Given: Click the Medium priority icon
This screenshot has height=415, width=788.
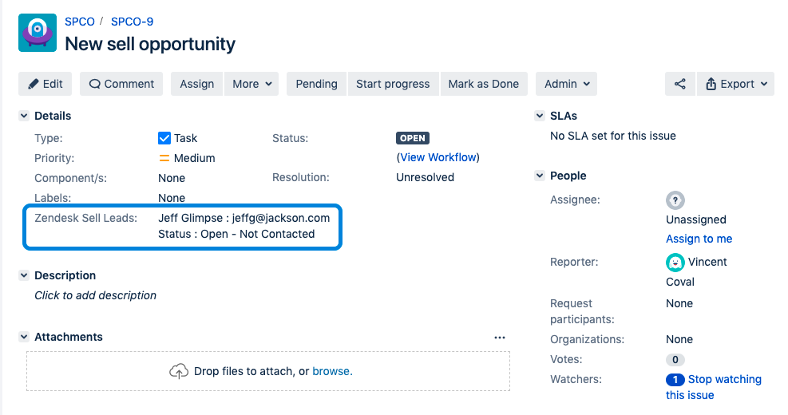Looking at the screenshot, I should (x=164, y=158).
